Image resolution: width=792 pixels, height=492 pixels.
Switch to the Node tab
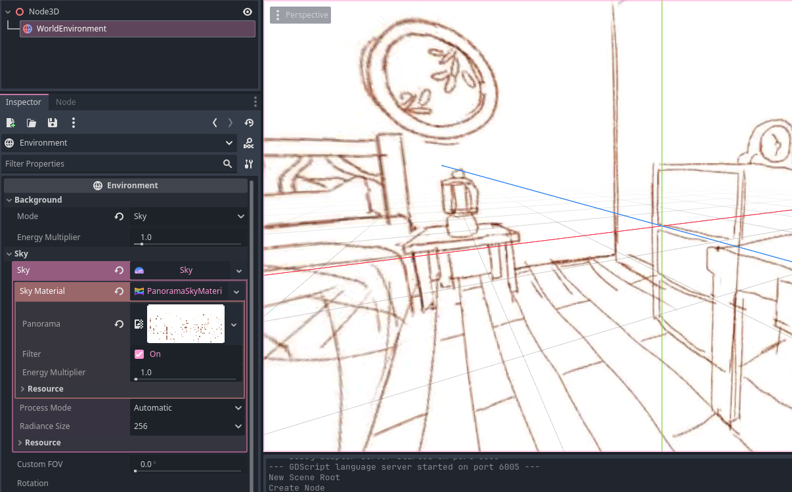(66, 102)
